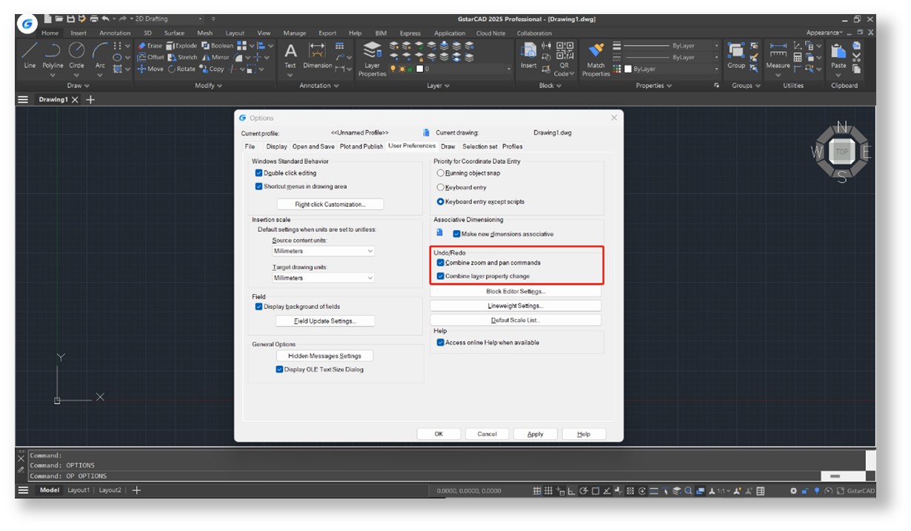Click the Lineweight Settings button
This screenshot has height=531, width=911.
(x=515, y=306)
